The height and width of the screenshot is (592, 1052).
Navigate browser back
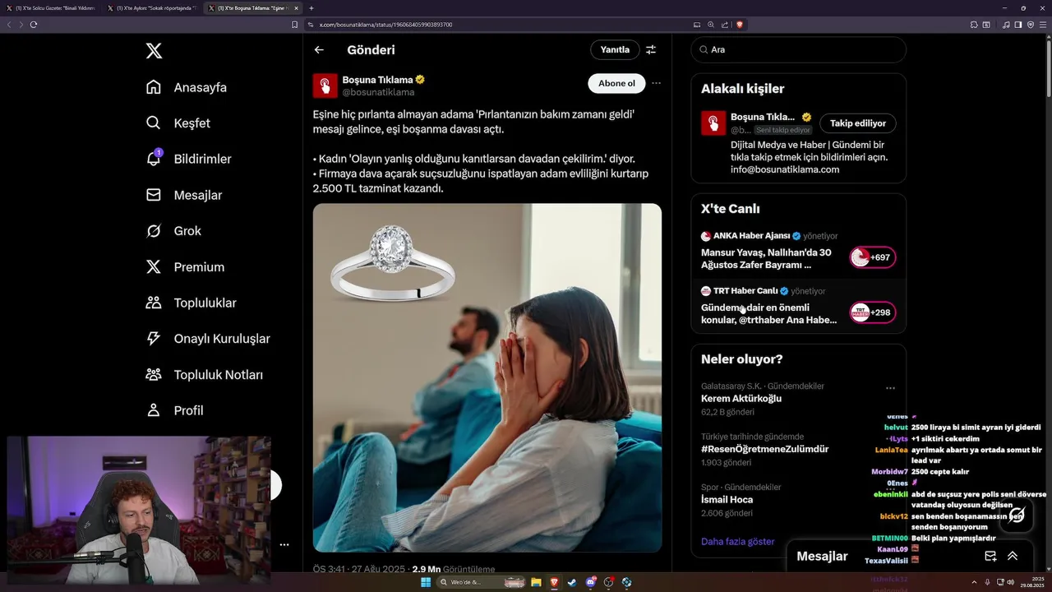pos(9,25)
